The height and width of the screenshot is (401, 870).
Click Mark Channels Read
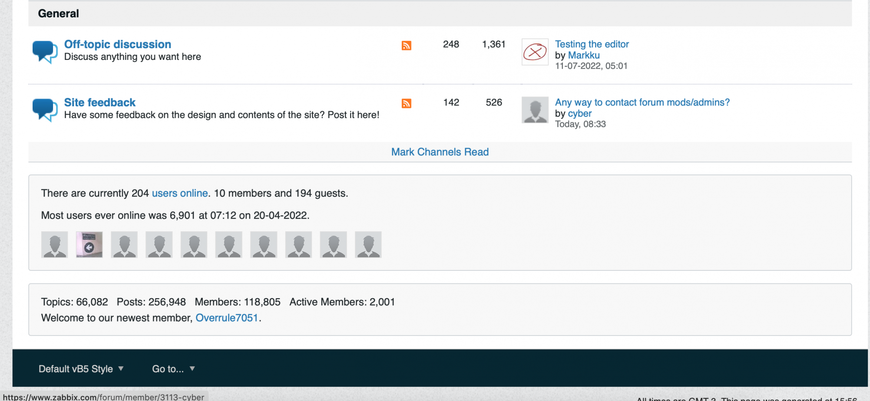point(440,152)
